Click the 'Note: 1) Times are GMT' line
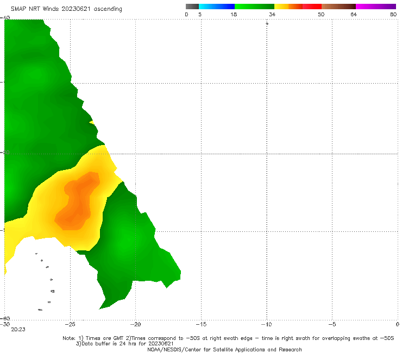Image resolution: width=402 pixels, height=353 pixels. (x=228, y=338)
